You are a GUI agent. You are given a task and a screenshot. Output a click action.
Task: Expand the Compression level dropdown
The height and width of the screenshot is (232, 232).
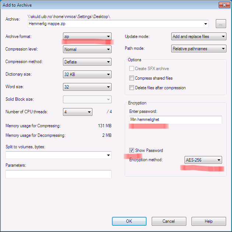pyautogui.click(x=87, y=49)
